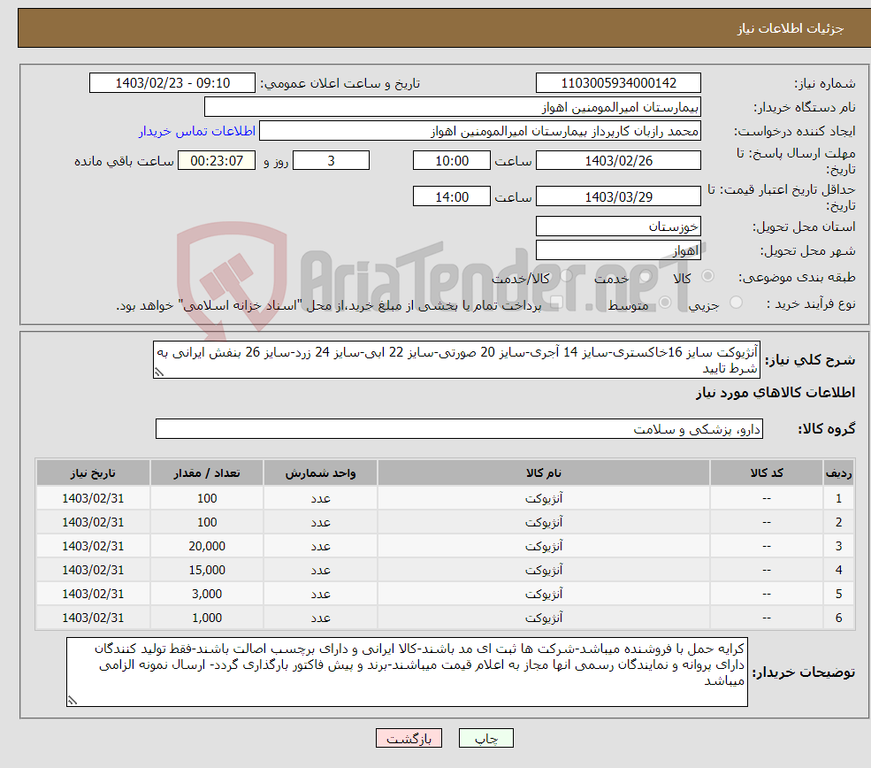Viewport: 871px width, 768px height.
Task: Open اطلاعات تماس خریدار contact link
Action: [197, 131]
